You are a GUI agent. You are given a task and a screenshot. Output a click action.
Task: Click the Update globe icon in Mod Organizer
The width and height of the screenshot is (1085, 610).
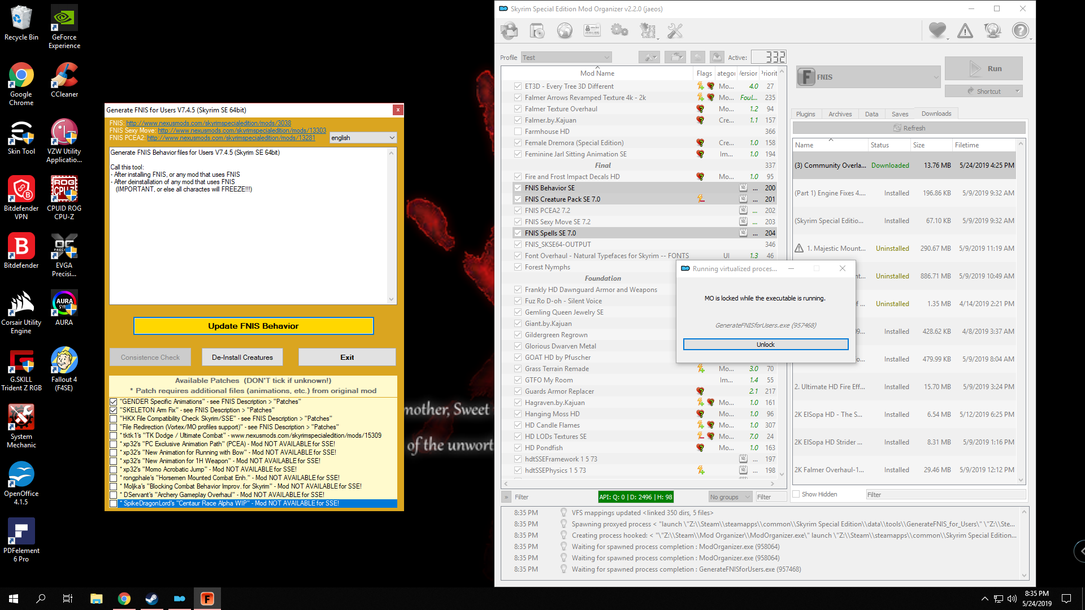993,30
